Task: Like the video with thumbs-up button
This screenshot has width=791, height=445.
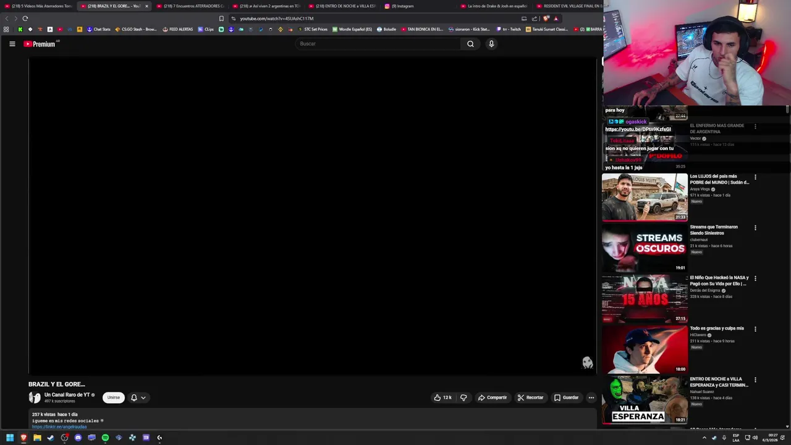Action: point(442,397)
